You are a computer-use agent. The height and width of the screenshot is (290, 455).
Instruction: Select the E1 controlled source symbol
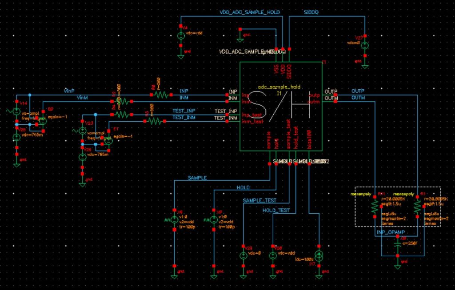click(108, 141)
